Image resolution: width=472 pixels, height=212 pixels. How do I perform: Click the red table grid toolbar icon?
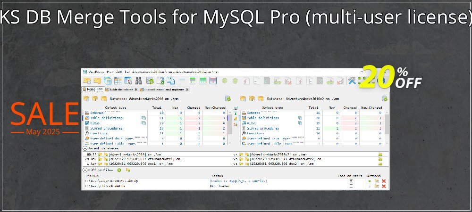coord(213,81)
